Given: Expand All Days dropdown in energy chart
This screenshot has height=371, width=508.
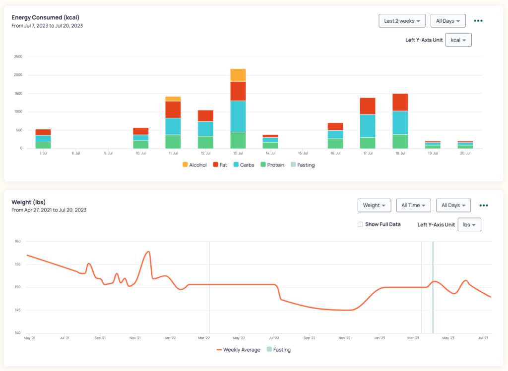Looking at the screenshot, I should pyautogui.click(x=447, y=21).
